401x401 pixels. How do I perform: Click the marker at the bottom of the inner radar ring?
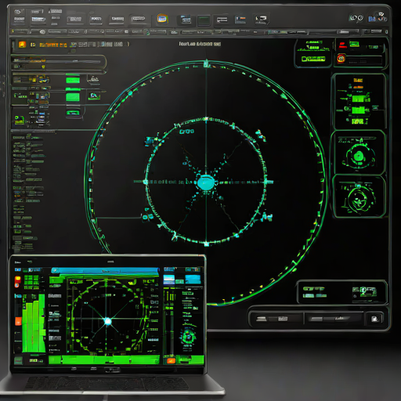click(x=206, y=244)
